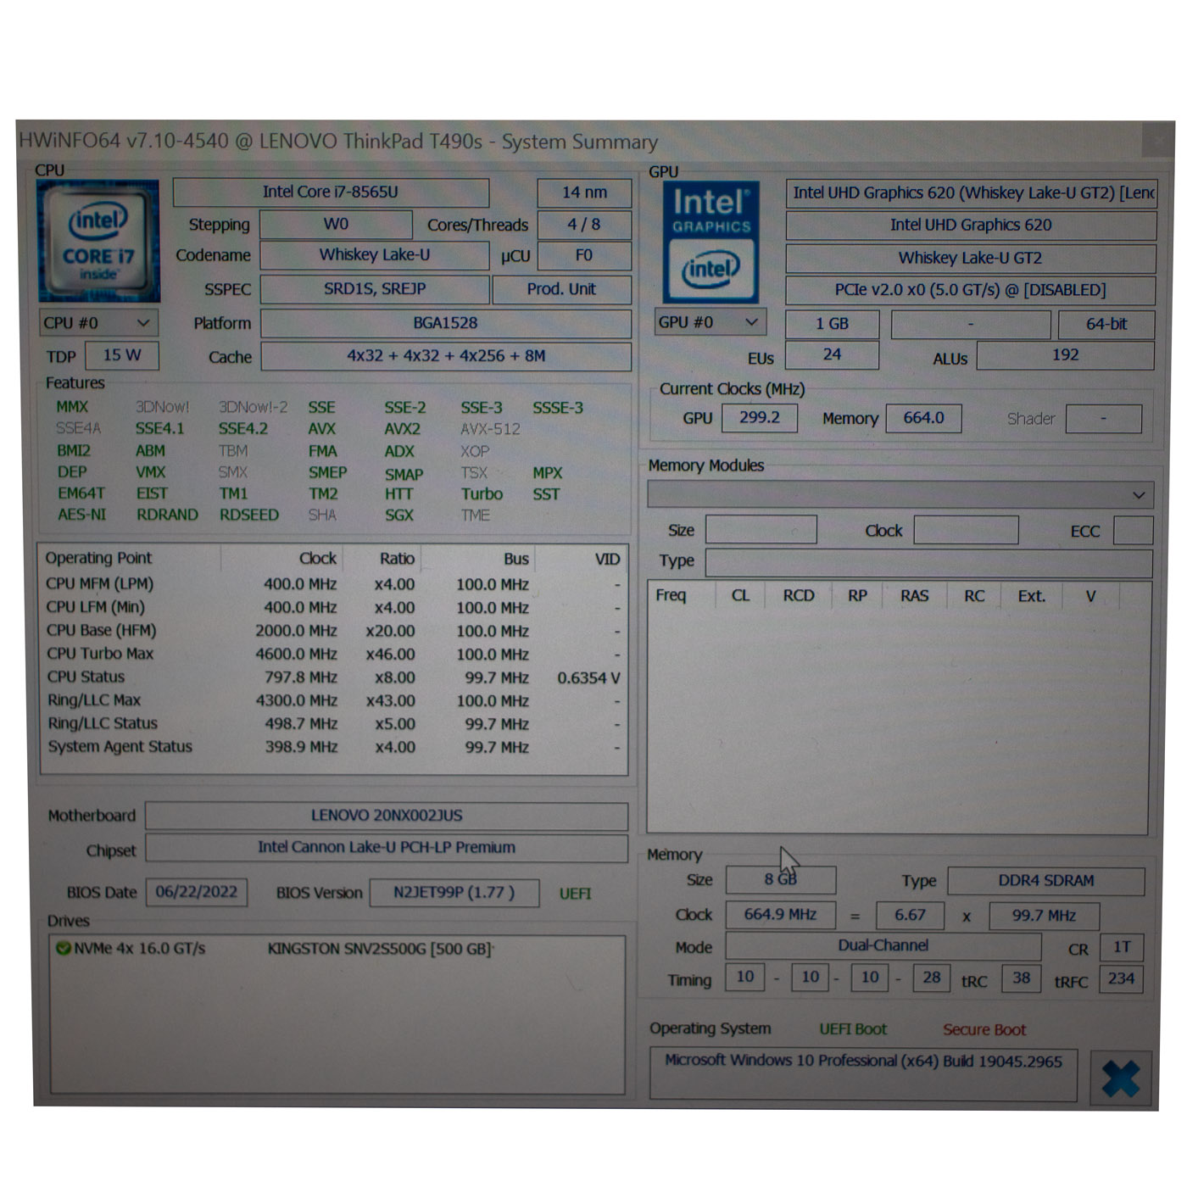1187x1187 pixels.
Task: Click the 1 GB GPU memory field
Action: [832, 324]
